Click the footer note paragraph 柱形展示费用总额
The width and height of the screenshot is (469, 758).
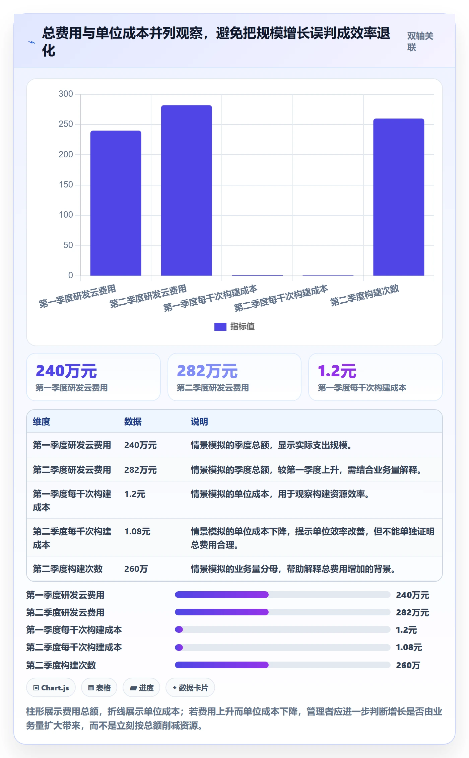[x=234, y=718]
